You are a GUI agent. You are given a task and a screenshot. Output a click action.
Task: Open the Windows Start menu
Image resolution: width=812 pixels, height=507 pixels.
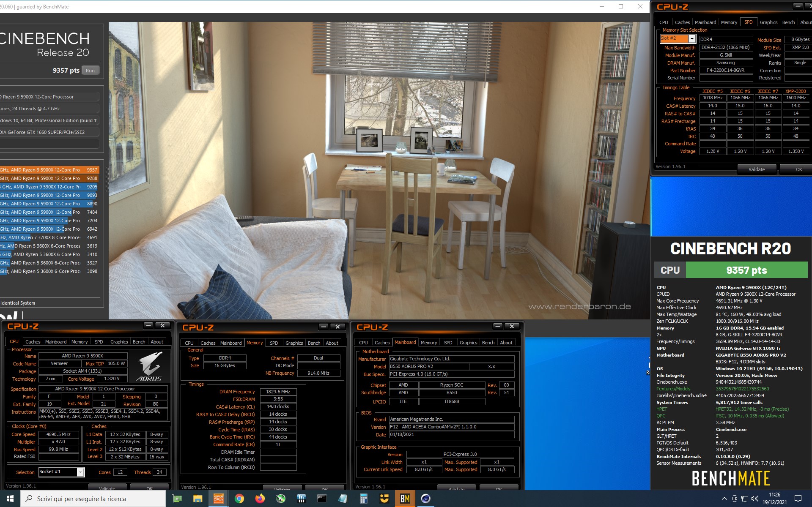point(10,499)
